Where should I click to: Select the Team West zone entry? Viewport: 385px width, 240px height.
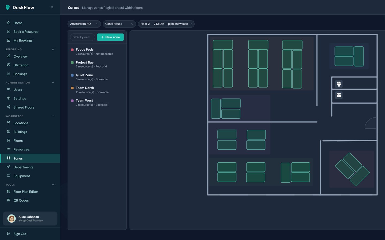[97, 102]
